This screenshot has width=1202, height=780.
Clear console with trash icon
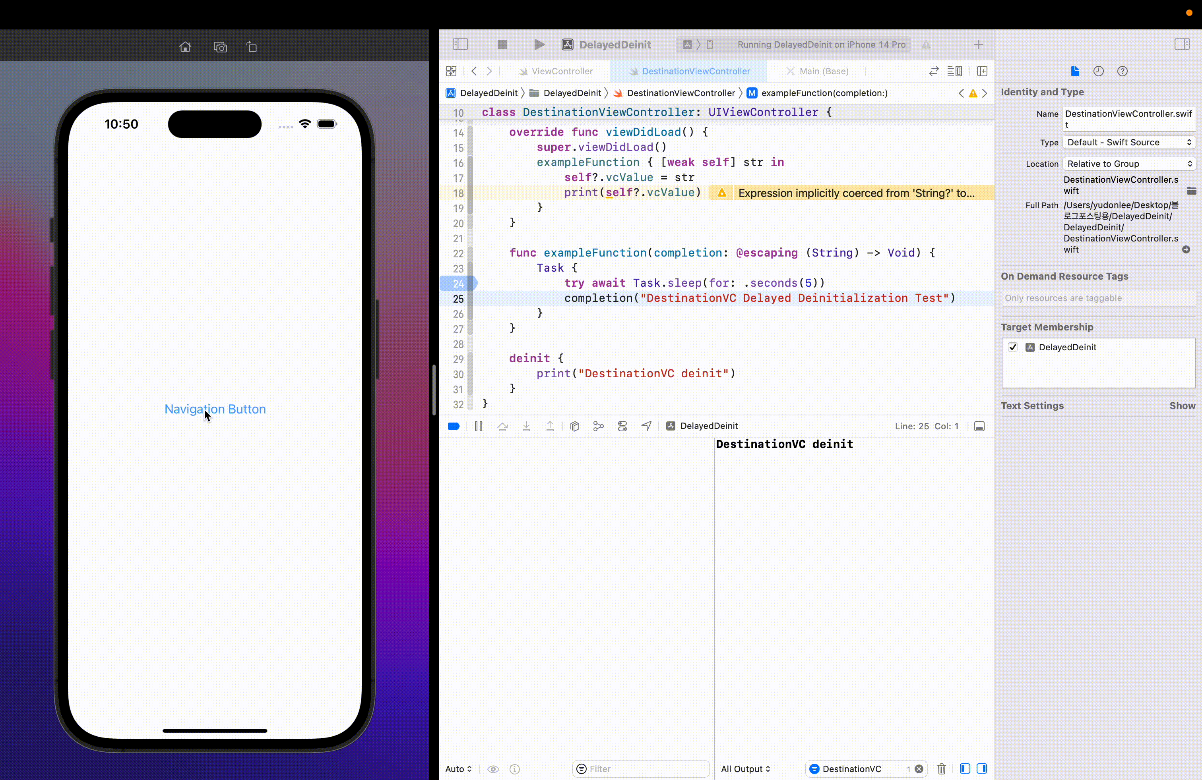pos(941,768)
